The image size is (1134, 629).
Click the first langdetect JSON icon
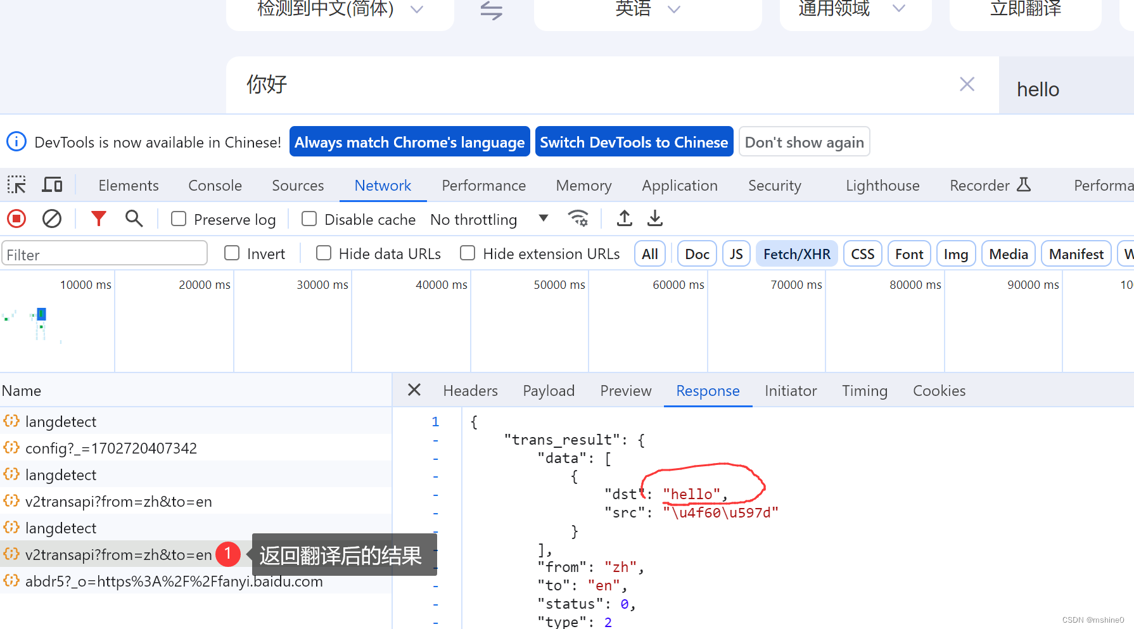coord(11,421)
